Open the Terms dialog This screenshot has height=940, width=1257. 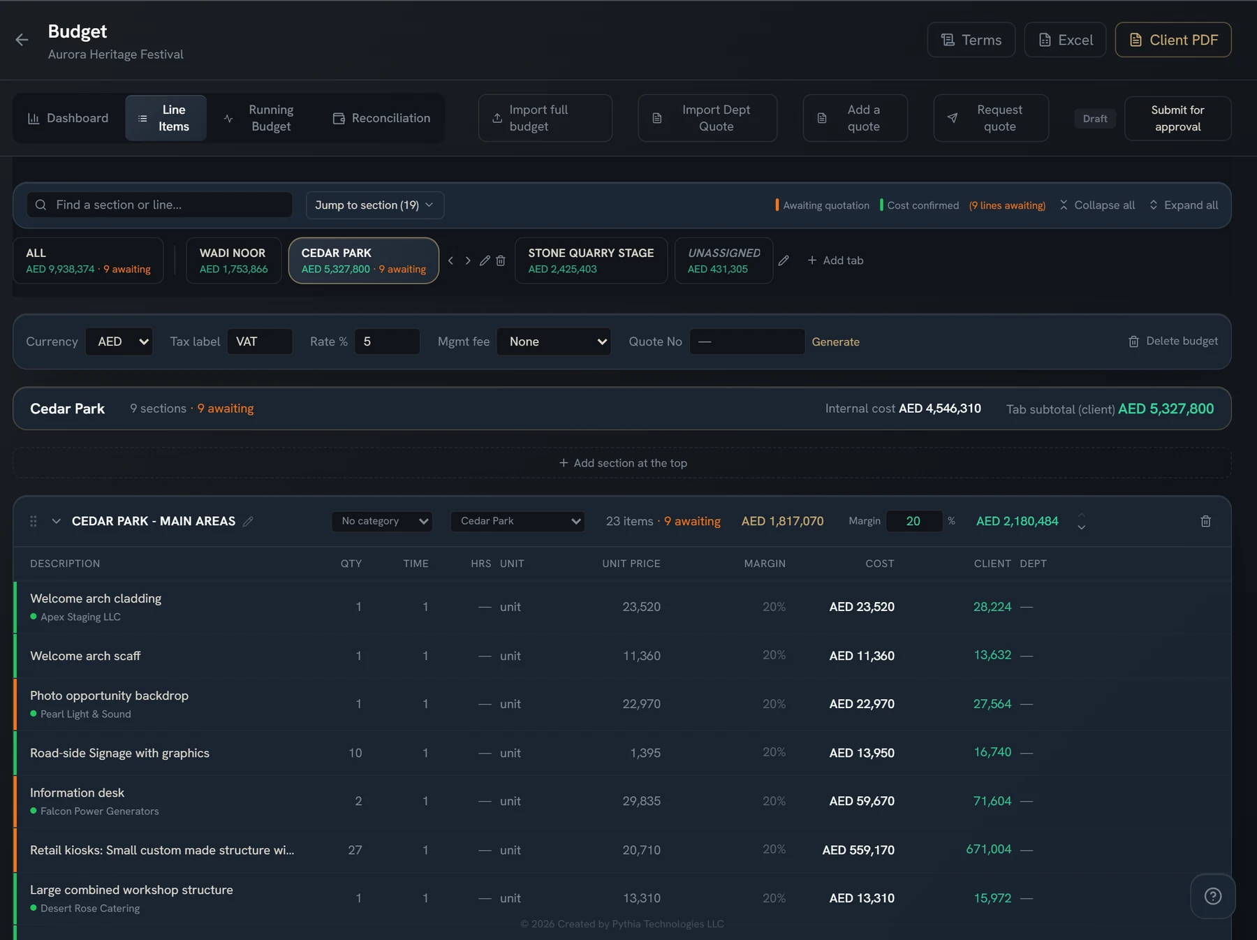point(971,40)
